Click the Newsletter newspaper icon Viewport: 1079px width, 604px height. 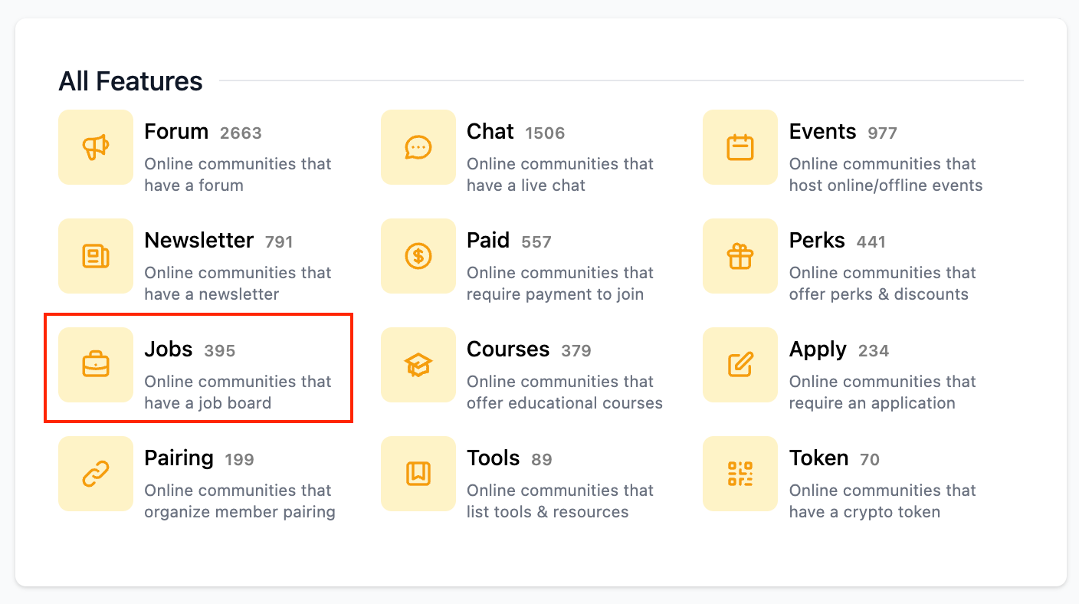click(x=95, y=256)
